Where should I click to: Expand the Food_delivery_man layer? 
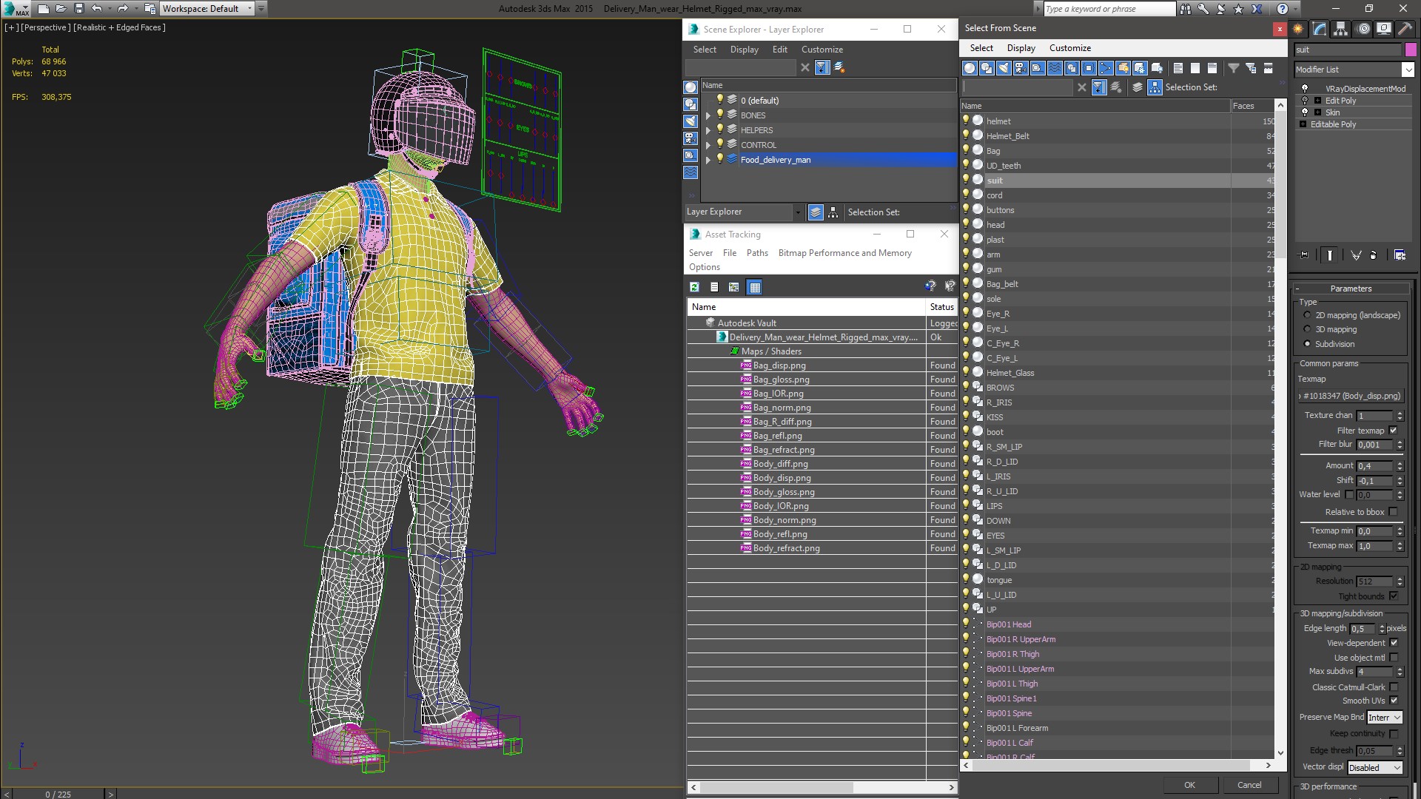(x=708, y=160)
